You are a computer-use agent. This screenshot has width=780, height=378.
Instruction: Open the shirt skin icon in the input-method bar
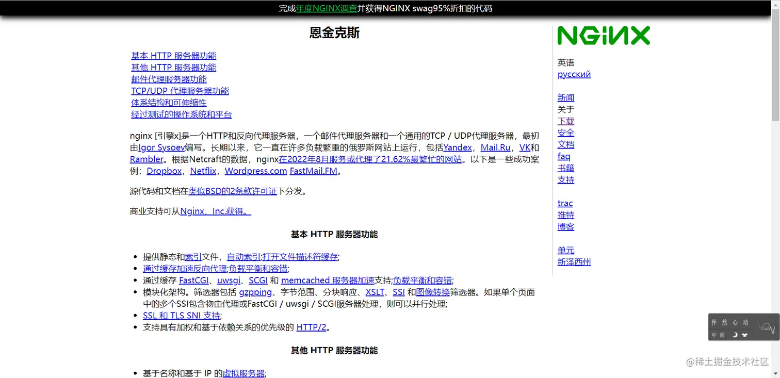[x=744, y=335]
